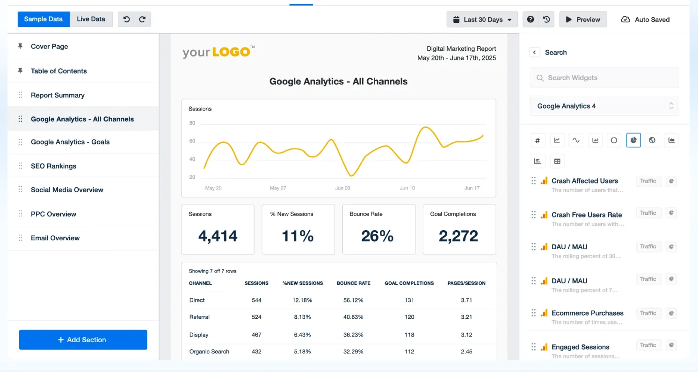Choose the horizontal bar chart widget icon

pos(538,161)
